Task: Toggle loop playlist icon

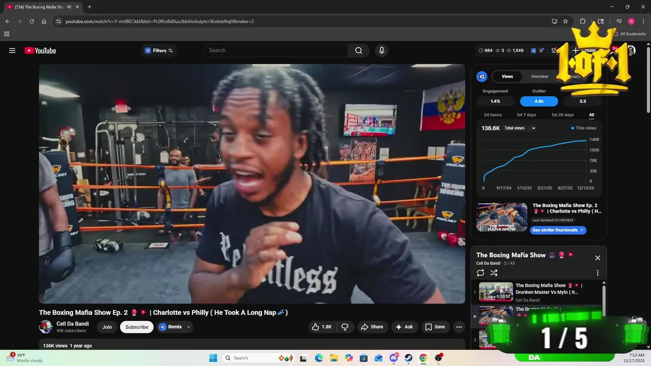Action: click(481, 273)
